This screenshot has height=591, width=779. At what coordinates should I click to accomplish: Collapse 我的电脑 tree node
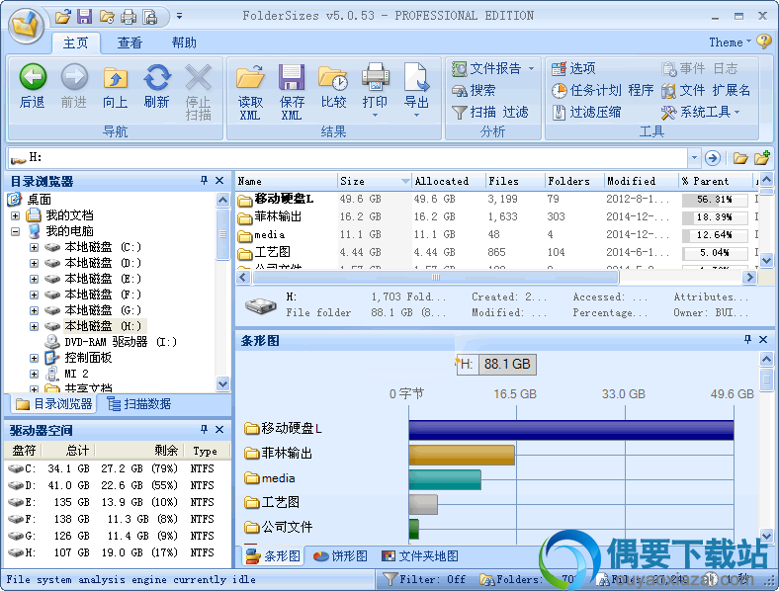coord(16,231)
